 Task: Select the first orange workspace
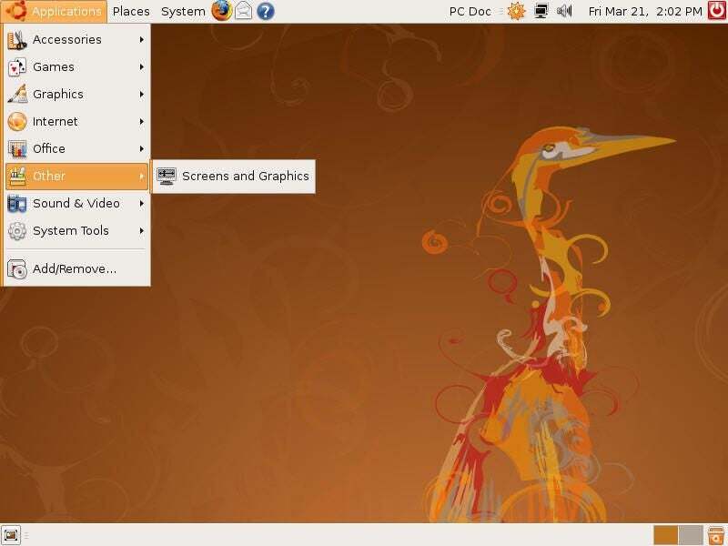pos(666,535)
